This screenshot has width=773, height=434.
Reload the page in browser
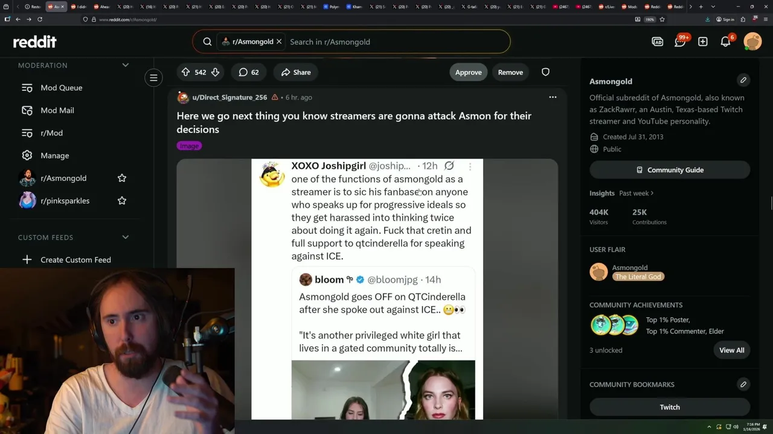point(40,19)
